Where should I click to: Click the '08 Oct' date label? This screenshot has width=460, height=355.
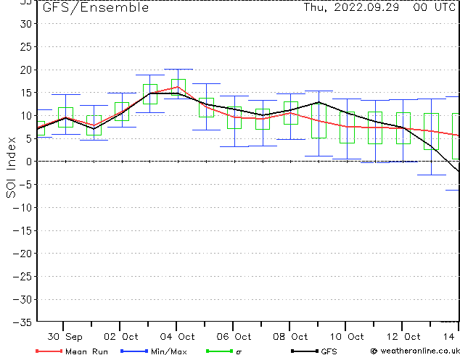[x=290, y=337]
